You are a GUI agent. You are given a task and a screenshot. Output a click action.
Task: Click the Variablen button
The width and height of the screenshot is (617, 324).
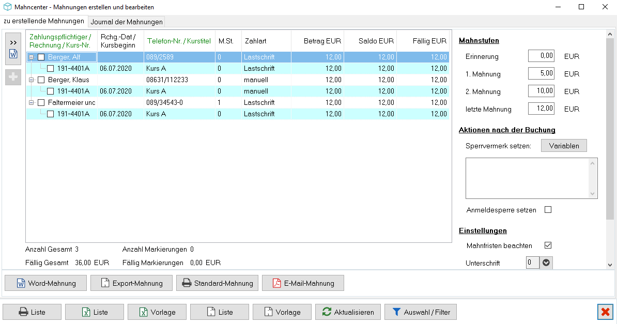pos(564,146)
